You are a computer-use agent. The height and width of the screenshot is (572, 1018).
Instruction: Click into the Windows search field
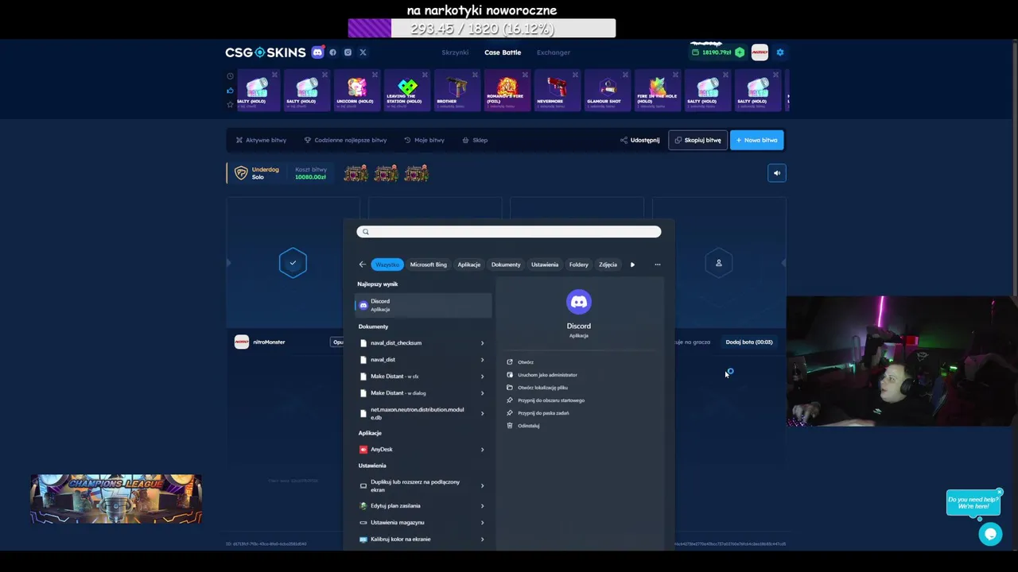coord(509,231)
